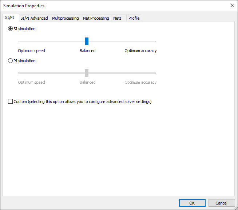The height and width of the screenshot is (210, 238).
Task: Click the blue SI simulation slider thumb
Action: [x=87, y=41]
